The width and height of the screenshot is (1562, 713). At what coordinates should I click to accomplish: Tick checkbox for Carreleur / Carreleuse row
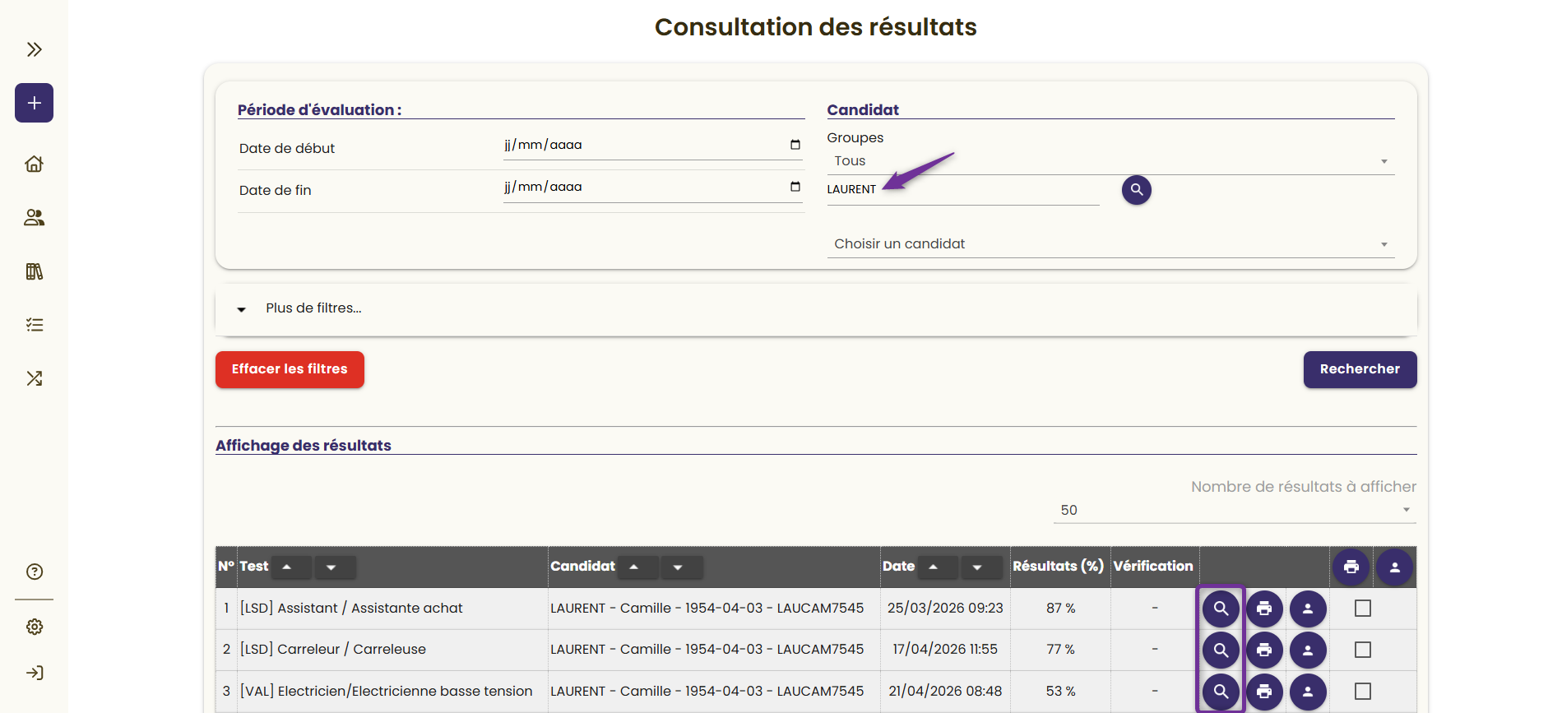click(x=1362, y=650)
